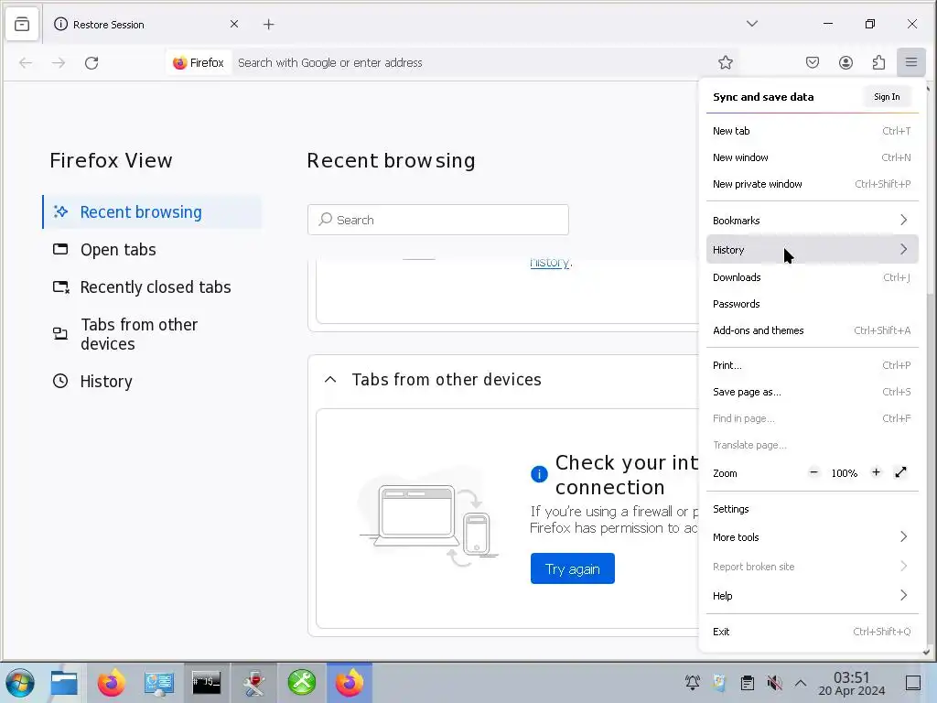Click the show desktop button
The width and height of the screenshot is (937, 703).
913,683
